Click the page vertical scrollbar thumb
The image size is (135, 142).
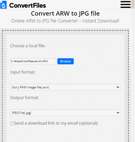point(133,5)
